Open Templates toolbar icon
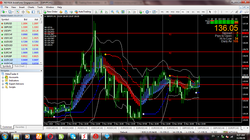The height and width of the screenshot is (140, 250). tap(154, 12)
